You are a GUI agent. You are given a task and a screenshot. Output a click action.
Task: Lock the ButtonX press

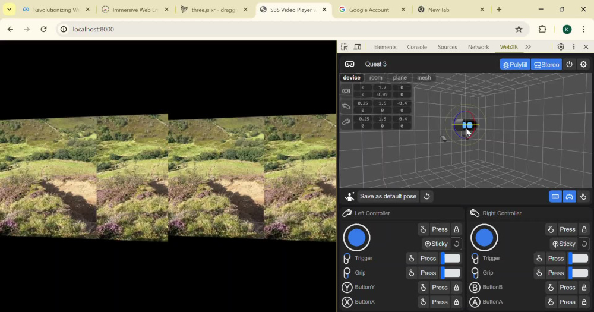456,302
